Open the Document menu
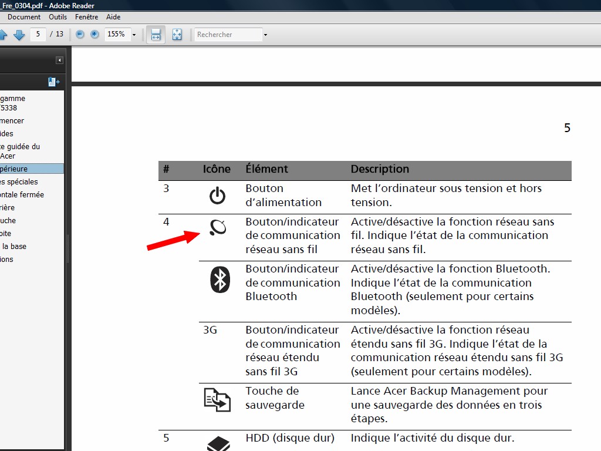This screenshot has width=601, height=451. 24,17
